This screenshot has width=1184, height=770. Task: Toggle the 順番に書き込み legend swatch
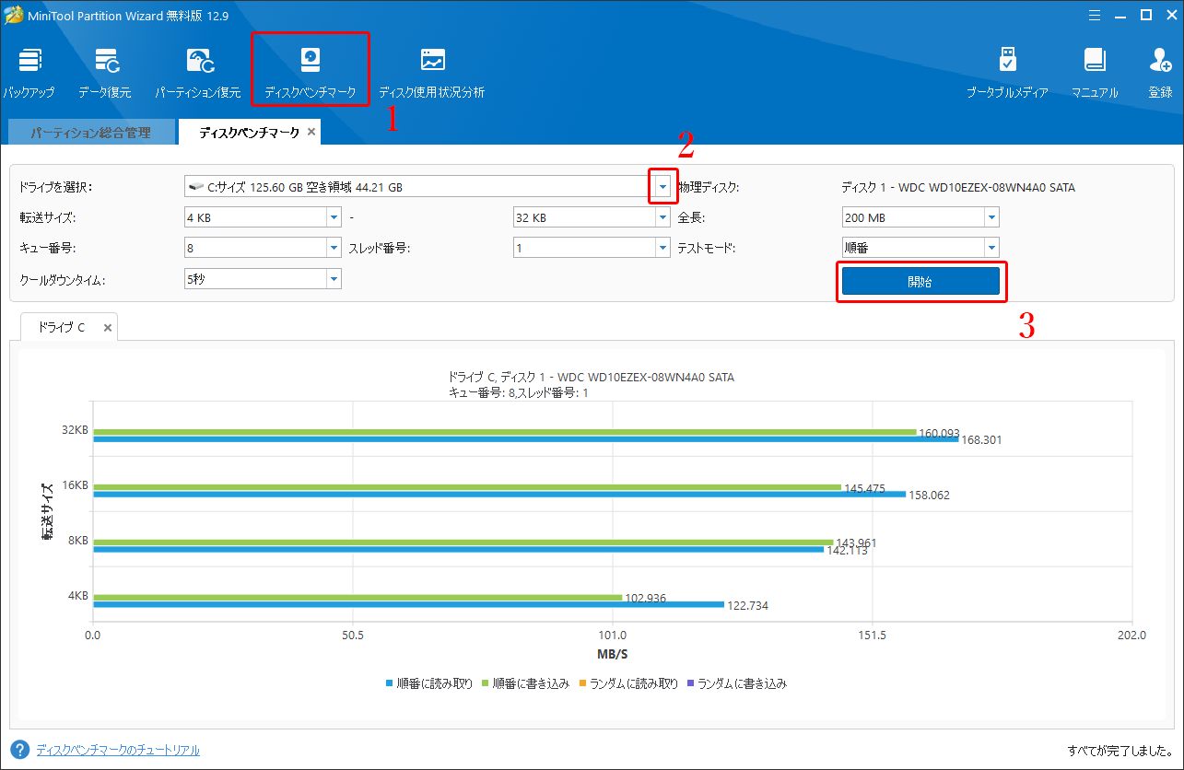(x=486, y=684)
